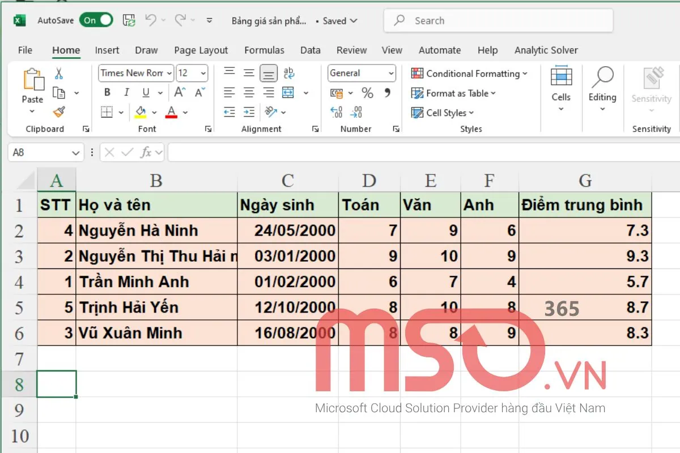Open the Name Box dropdown arrow
The width and height of the screenshot is (680, 453).
76,153
